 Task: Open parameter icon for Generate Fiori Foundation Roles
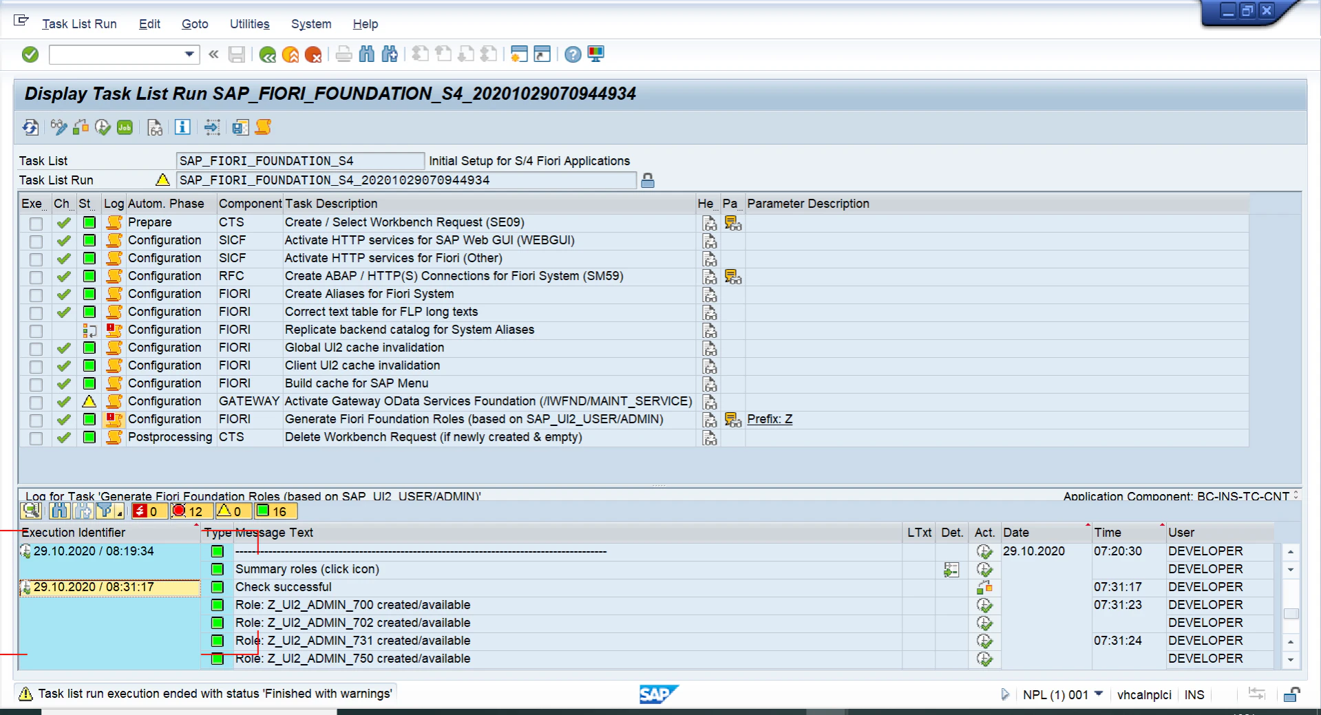click(x=732, y=420)
